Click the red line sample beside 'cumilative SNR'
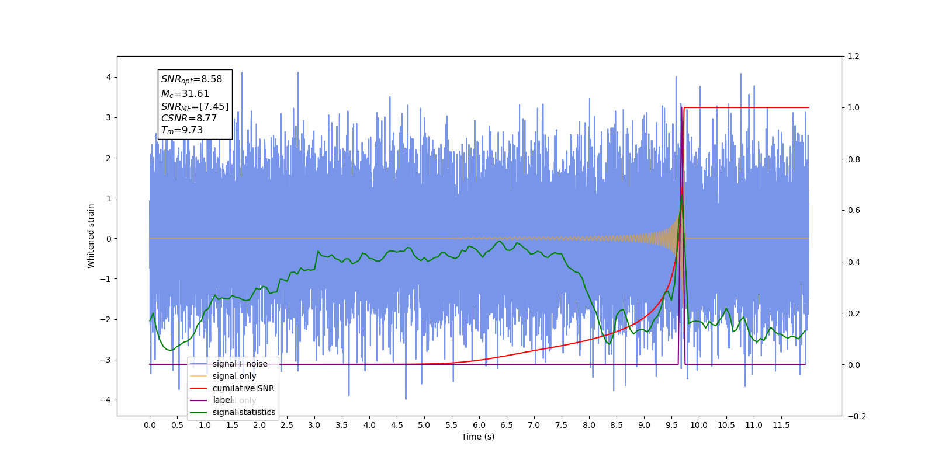935x467 pixels. 199,388
